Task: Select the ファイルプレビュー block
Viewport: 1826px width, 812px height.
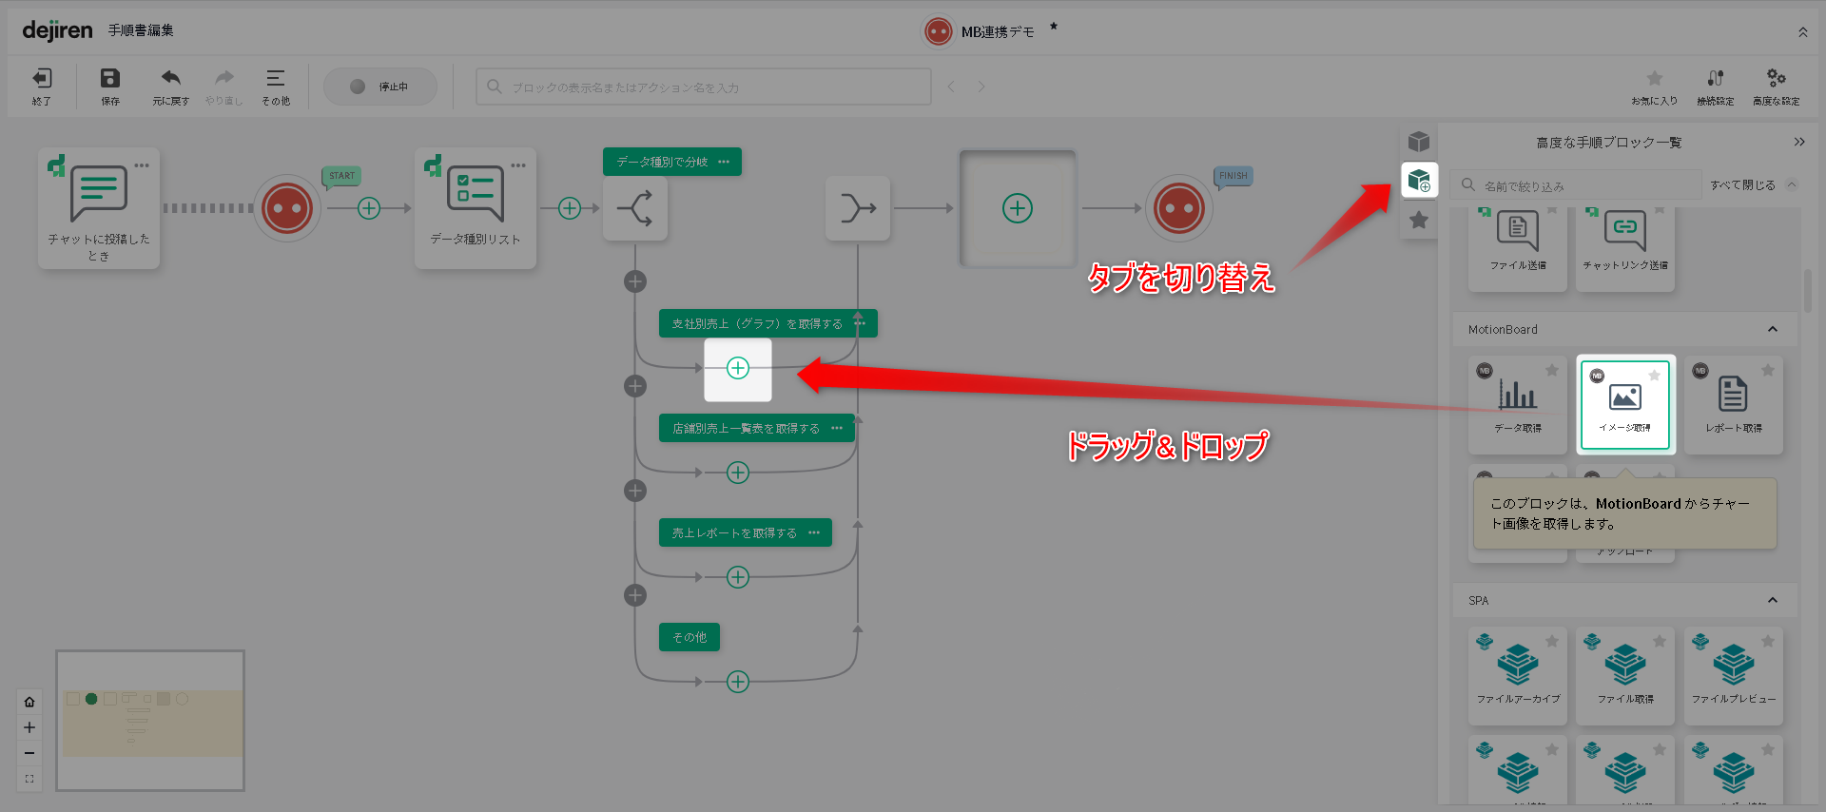Action: pos(1734,675)
